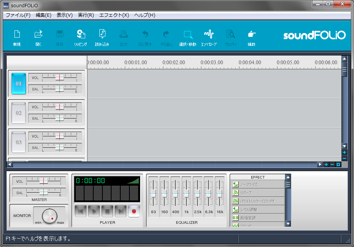Screen dimensions: 354x247
Task: Skip to end in the PLAYER panel
Action: pos(121,211)
